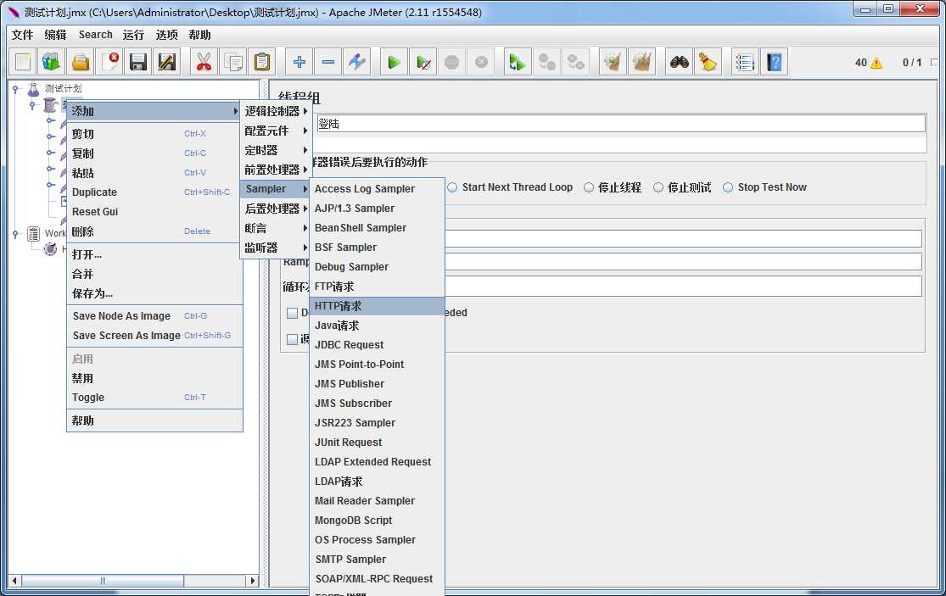Open the 运行 menu
This screenshot has height=596, width=946.
point(133,35)
